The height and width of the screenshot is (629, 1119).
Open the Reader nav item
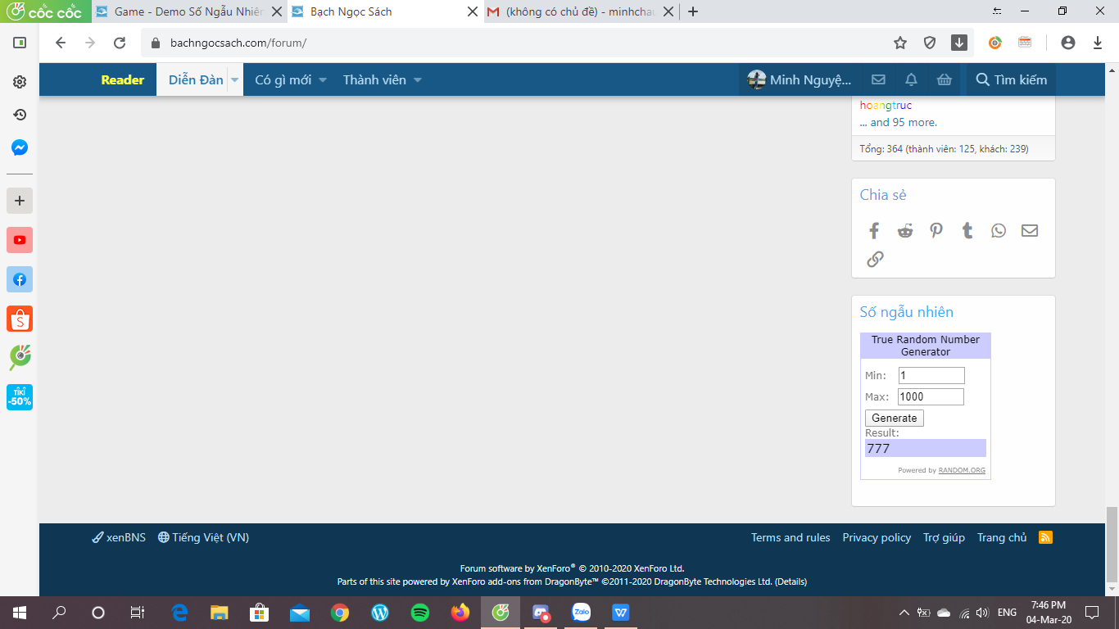pyautogui.click(x=123, y=80)
